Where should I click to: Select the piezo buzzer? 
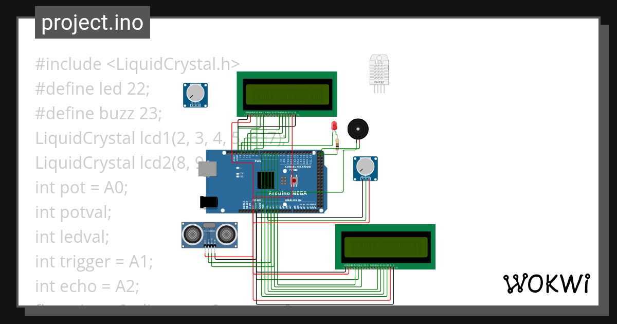358,130
